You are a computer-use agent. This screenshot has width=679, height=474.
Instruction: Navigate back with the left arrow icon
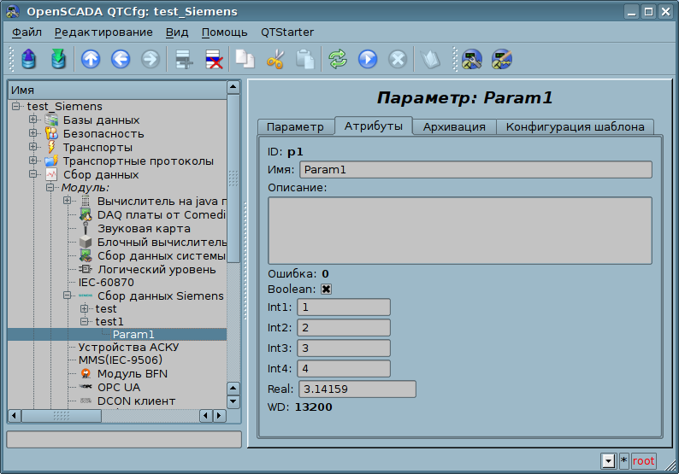tap(121, 59)
